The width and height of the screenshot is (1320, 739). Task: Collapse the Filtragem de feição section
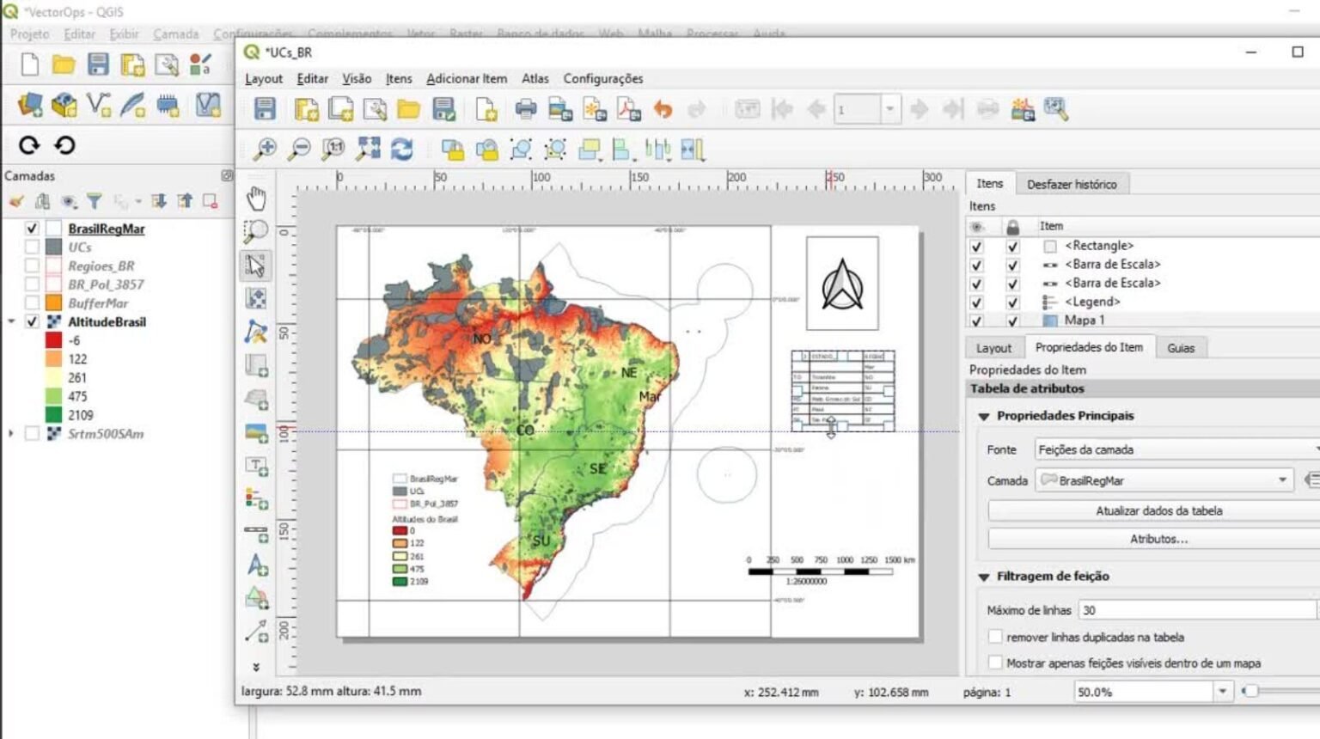[x=984, y=577]
